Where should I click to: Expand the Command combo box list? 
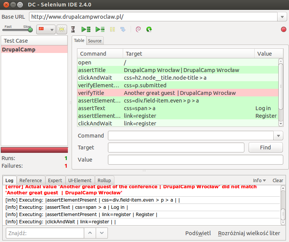278,136
